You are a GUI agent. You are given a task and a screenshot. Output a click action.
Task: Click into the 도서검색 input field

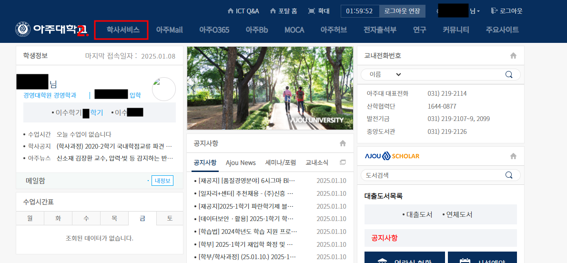point(431,175)
